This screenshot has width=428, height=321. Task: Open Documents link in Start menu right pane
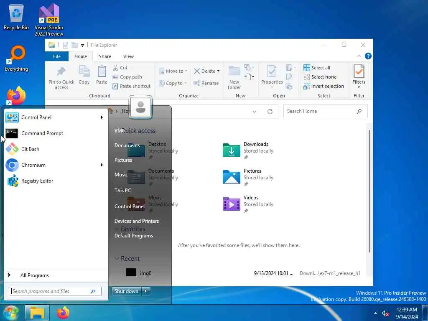[x=127, y=145]
